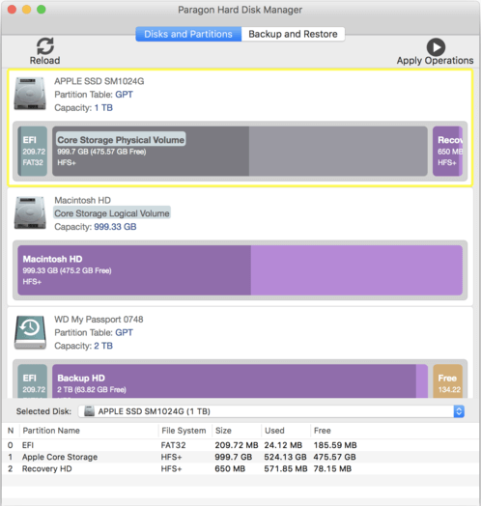Viewport: 481px width, 506px height.
Task: Maximize the window with green button
Action: point(42,10)
